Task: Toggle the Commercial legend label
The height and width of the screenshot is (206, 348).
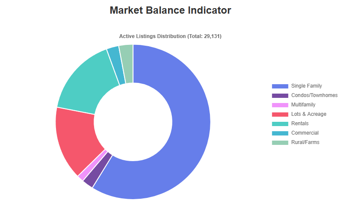Action: [x=305, y=133]
